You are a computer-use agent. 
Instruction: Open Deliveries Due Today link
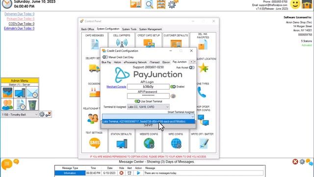click(20, 14)
